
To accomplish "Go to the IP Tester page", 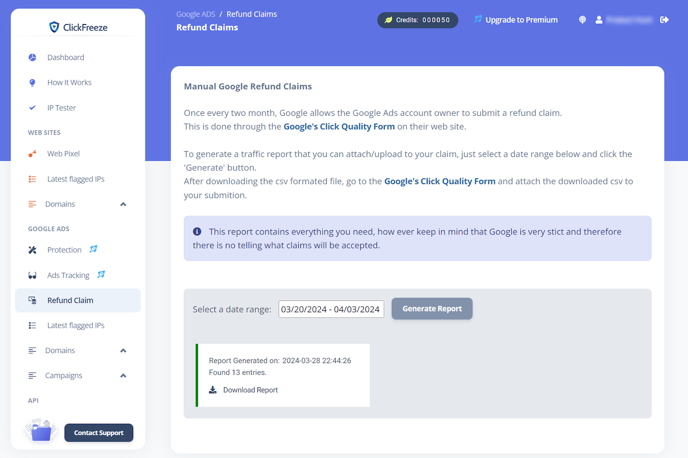I will click(x=61, y=108).
